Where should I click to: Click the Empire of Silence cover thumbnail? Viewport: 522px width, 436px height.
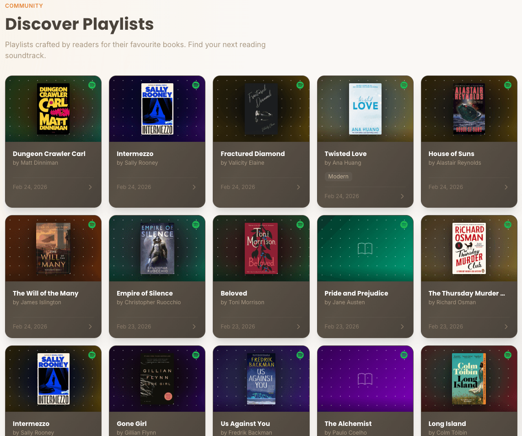(x=157, y=248)
